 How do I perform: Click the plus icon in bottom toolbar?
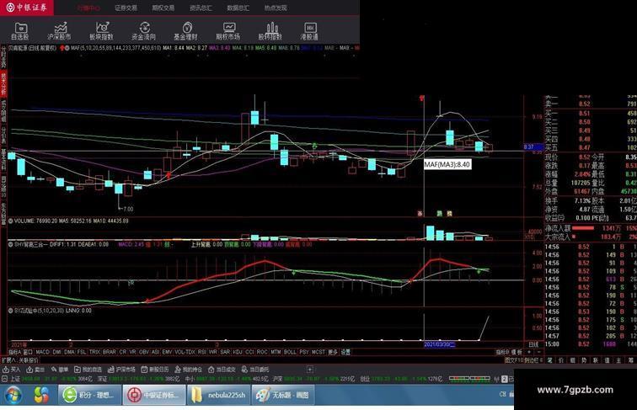310,370
